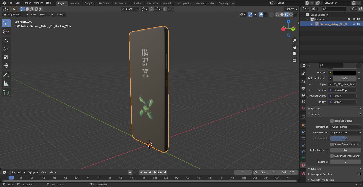Viewport: 363px width, 187px height.
Task: Open the Render properties tab
Action: click(x=303, y=82)
